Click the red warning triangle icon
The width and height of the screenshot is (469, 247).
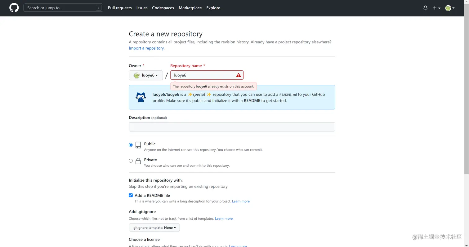(x=238, y=75)
